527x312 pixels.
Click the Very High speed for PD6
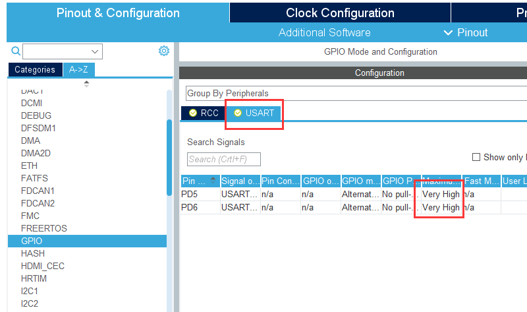point(441,207)
